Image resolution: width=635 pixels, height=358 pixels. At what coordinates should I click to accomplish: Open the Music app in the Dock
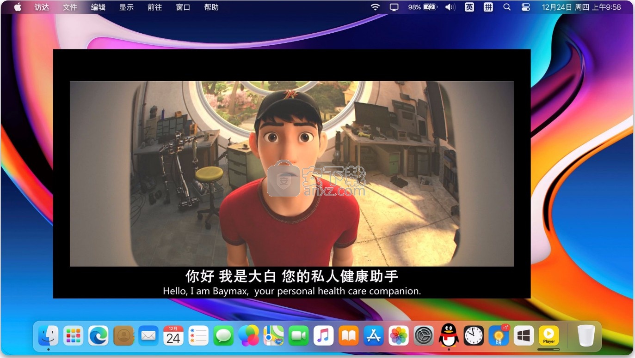coord(324,335)
